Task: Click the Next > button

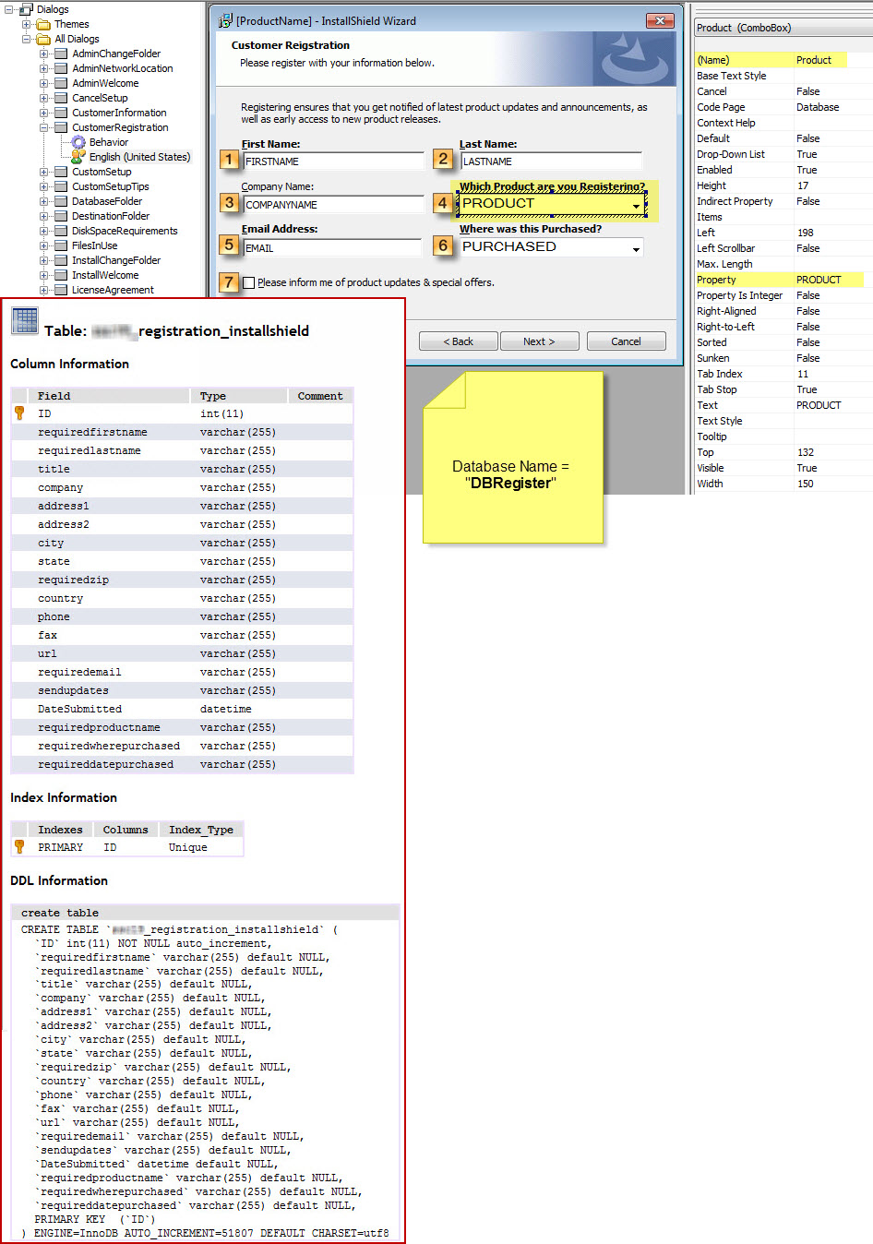Action: tap(539, 341)
